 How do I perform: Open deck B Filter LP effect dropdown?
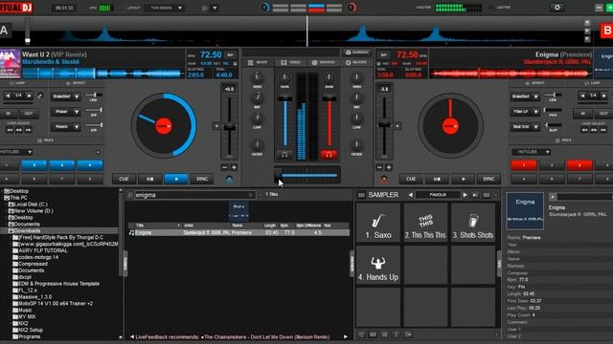[x=536, y=112]
